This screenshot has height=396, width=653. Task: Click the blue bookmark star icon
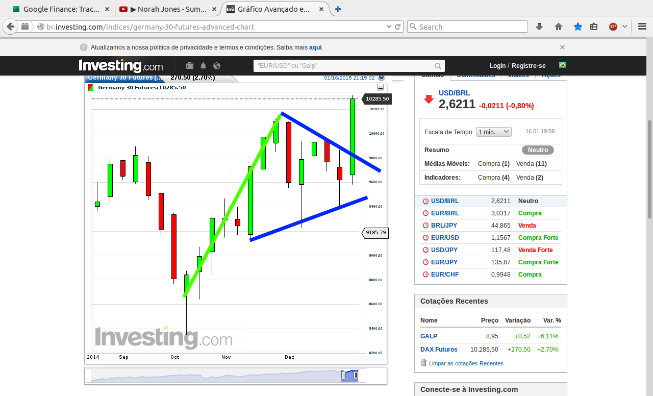click(x=577, y=27)
